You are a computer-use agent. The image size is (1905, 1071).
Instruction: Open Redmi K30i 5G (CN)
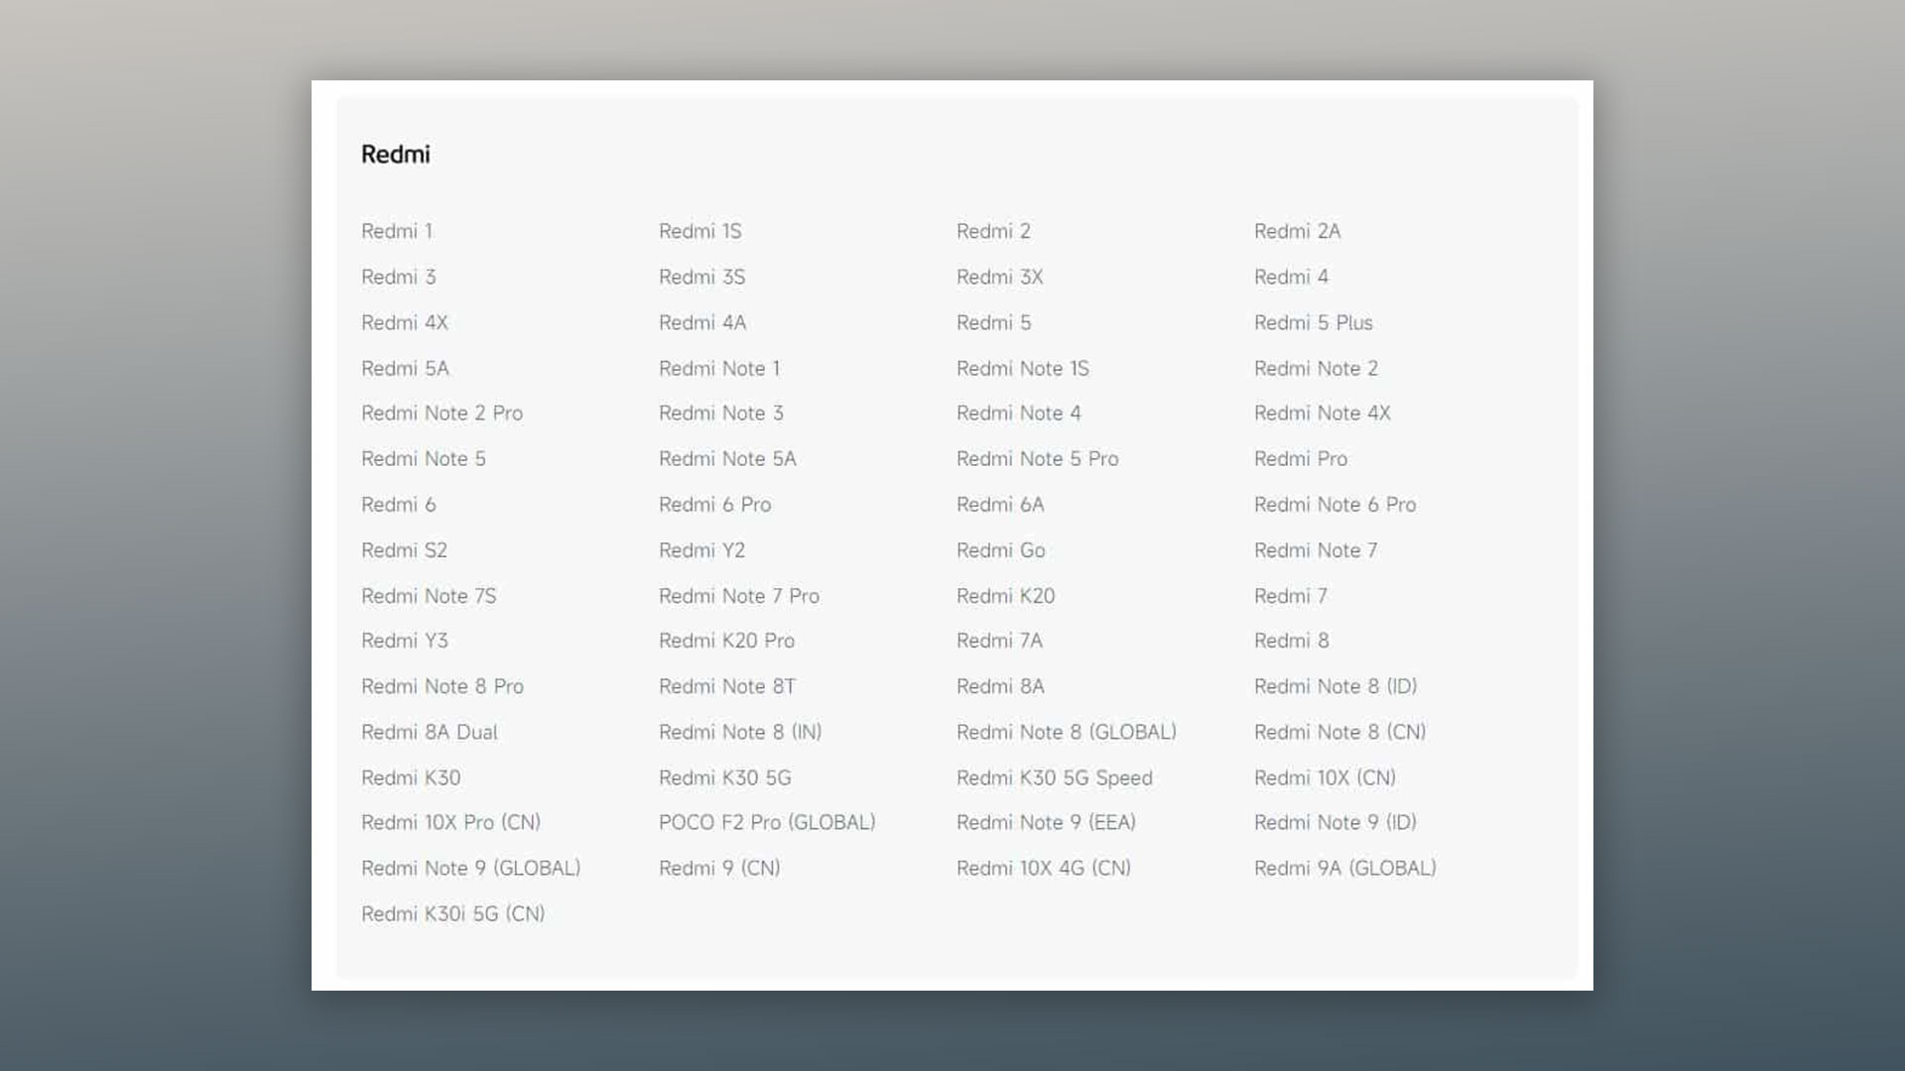[453, 913]
